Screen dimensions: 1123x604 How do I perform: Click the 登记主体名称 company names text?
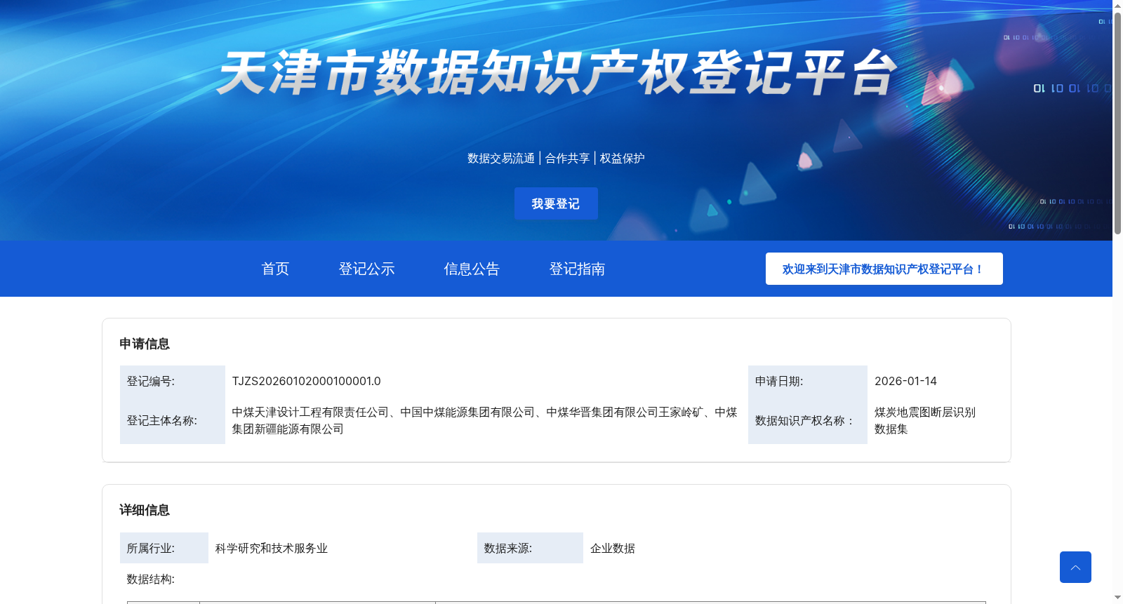[x=485, y=420]
